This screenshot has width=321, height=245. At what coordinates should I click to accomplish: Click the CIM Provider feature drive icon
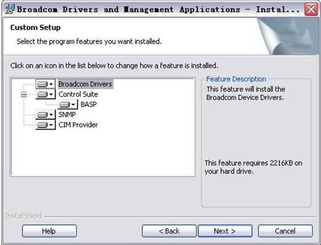point(42,125)
